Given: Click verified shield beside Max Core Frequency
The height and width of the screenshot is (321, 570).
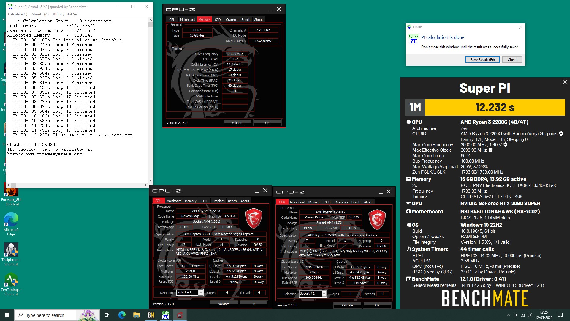Looking at the screenshot, I should coord(506,145).
